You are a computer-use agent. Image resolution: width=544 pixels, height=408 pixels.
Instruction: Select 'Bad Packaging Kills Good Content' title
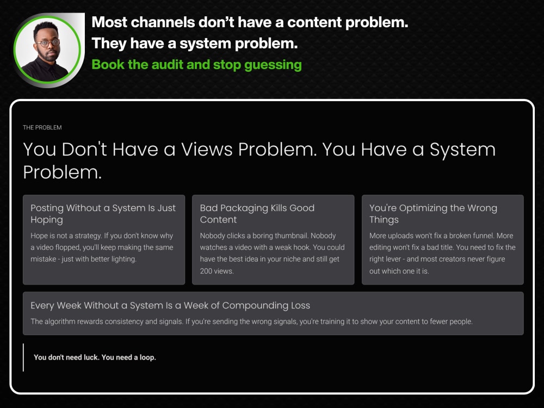[x=257, y=214]
